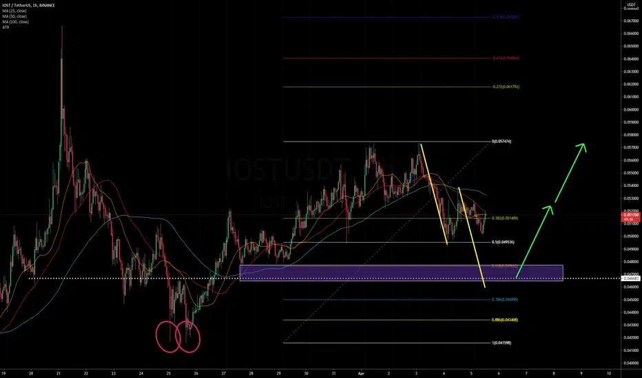Select Fibonacci level 0.786(0.044995) label

tap(504, 300)
